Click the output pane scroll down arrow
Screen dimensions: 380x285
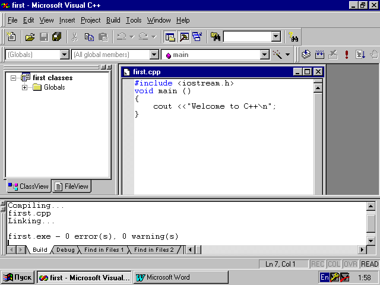[370, 241]
